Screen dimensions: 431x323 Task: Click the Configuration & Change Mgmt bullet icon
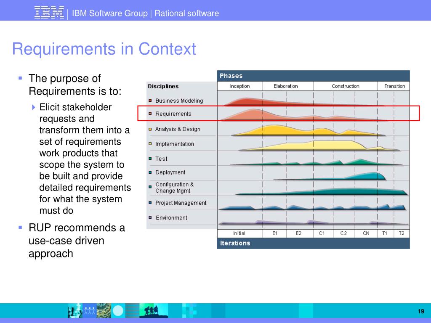click(150, 187)
